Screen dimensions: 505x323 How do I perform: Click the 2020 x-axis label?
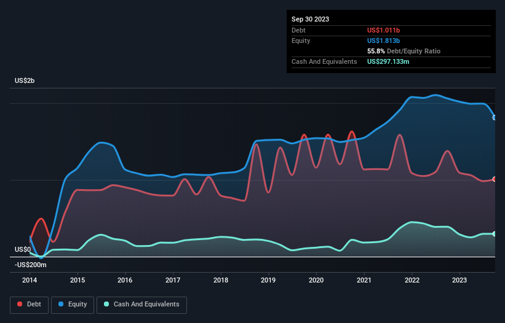(316, 280)
